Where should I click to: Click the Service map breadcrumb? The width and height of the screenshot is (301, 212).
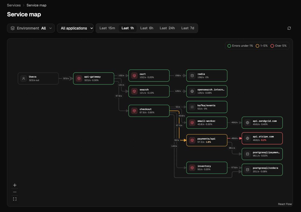click(37, 5)
